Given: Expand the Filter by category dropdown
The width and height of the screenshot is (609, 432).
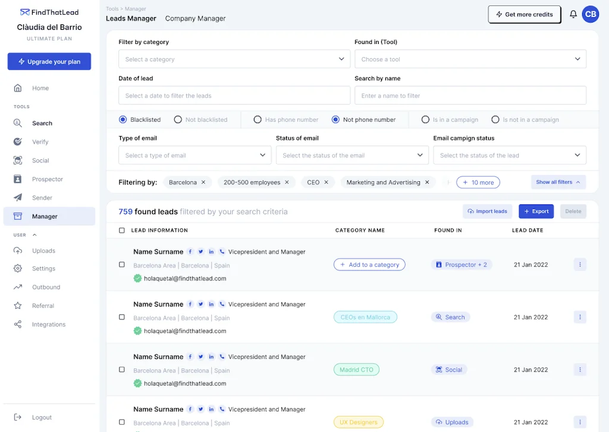Looking at the screenshot, I should click(x=234, y=59).
